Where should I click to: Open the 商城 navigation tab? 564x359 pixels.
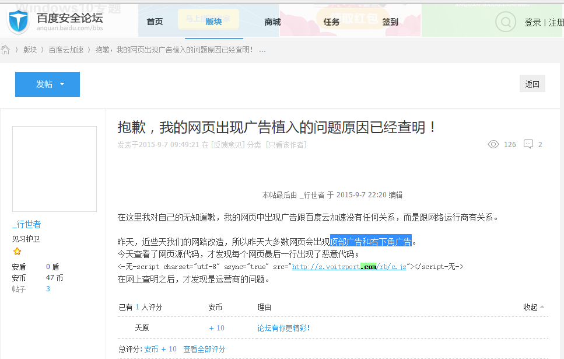click(x=272, y=22)
